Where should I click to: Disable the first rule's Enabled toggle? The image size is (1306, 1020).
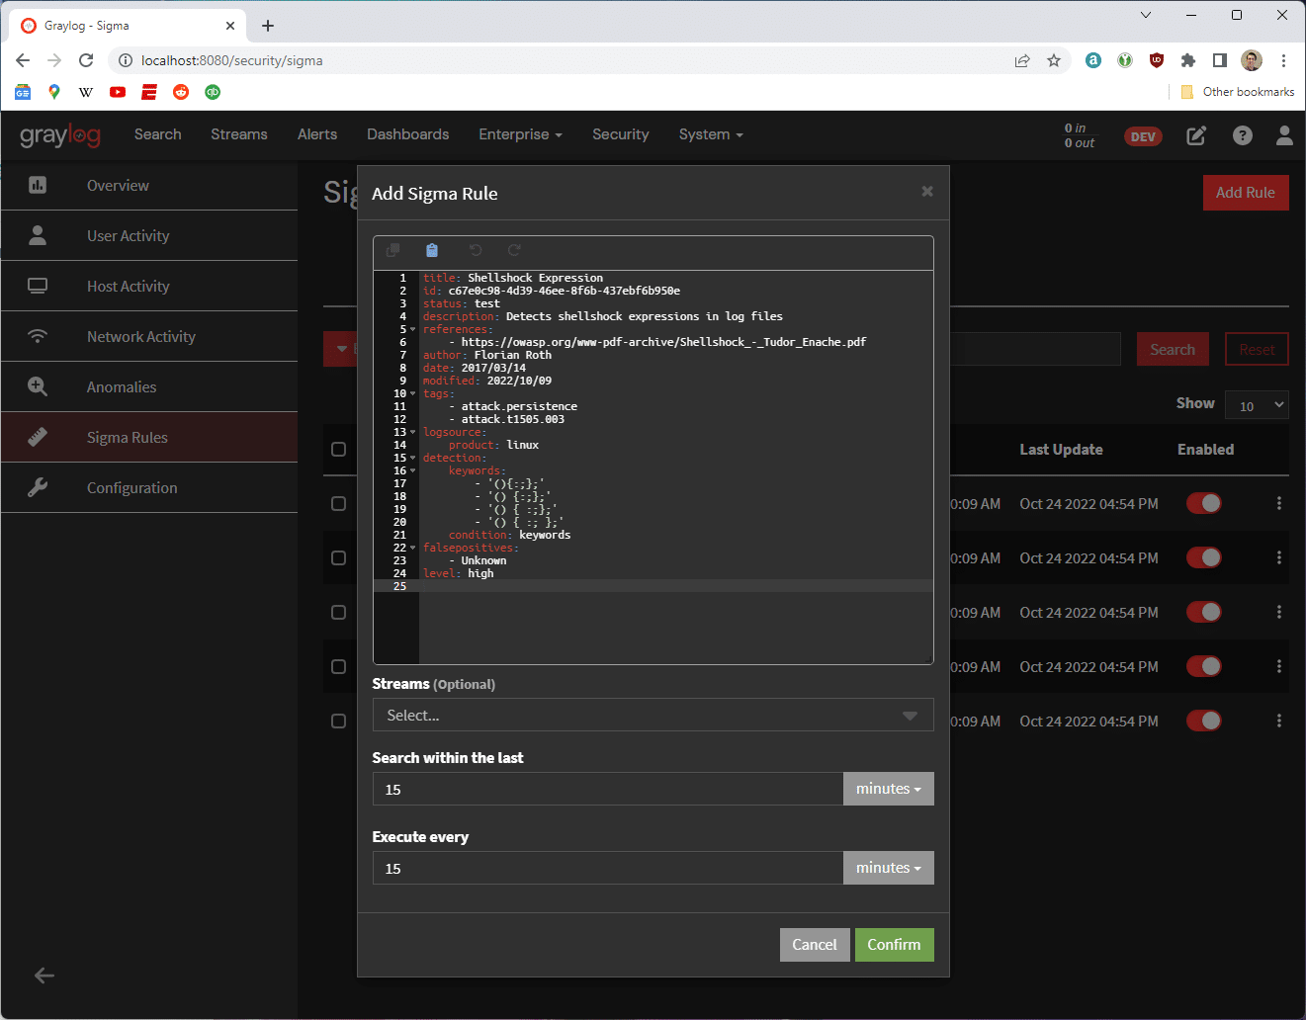[1203, 503]
